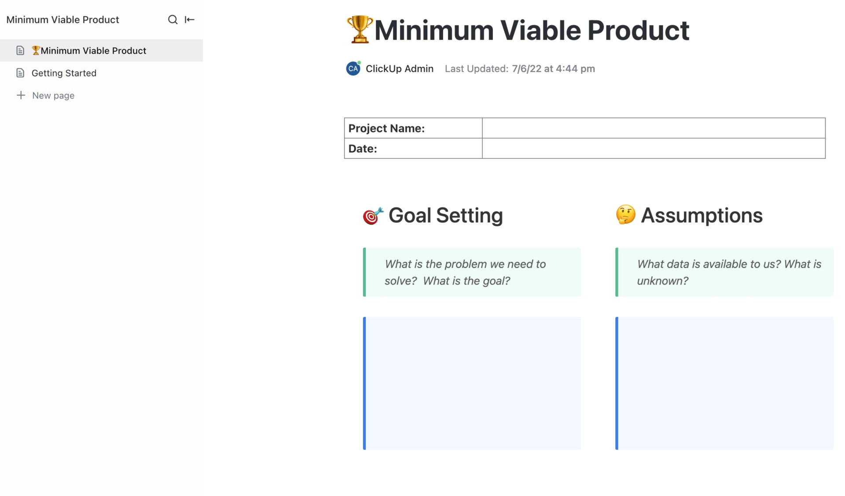Open the Getting Started page
The image size is (845, 496).
[64, 73]
